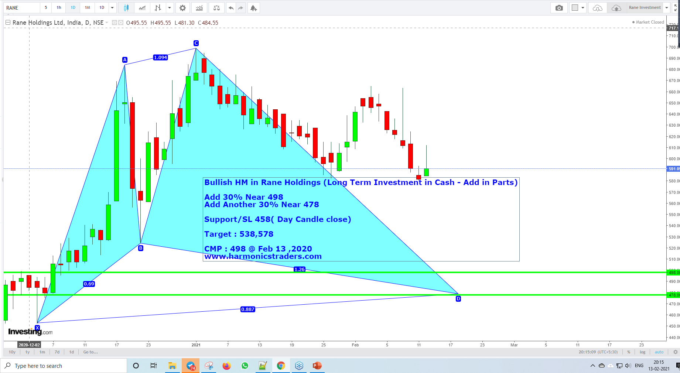Collapse the Rane Holdings legend box
This screenshot has width=680, height=373.
tap(8, 23)
